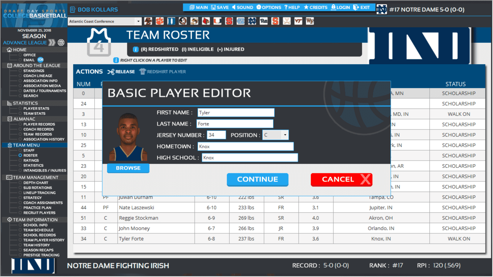Click the Save menu item
Viewport: 493px width, 277px height.
pos(219,7)
